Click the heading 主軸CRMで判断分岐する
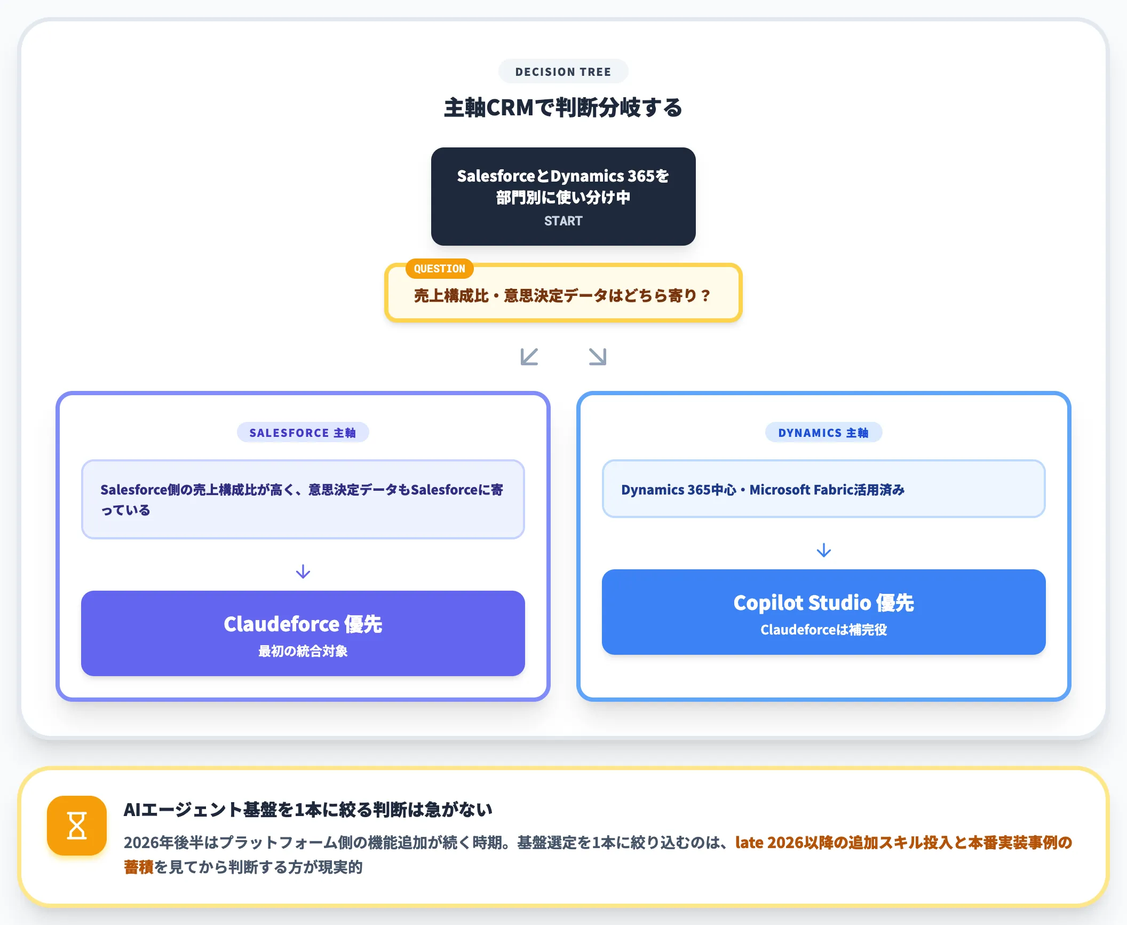Viewport: 1127px width, 925px height. pos(563,108)
